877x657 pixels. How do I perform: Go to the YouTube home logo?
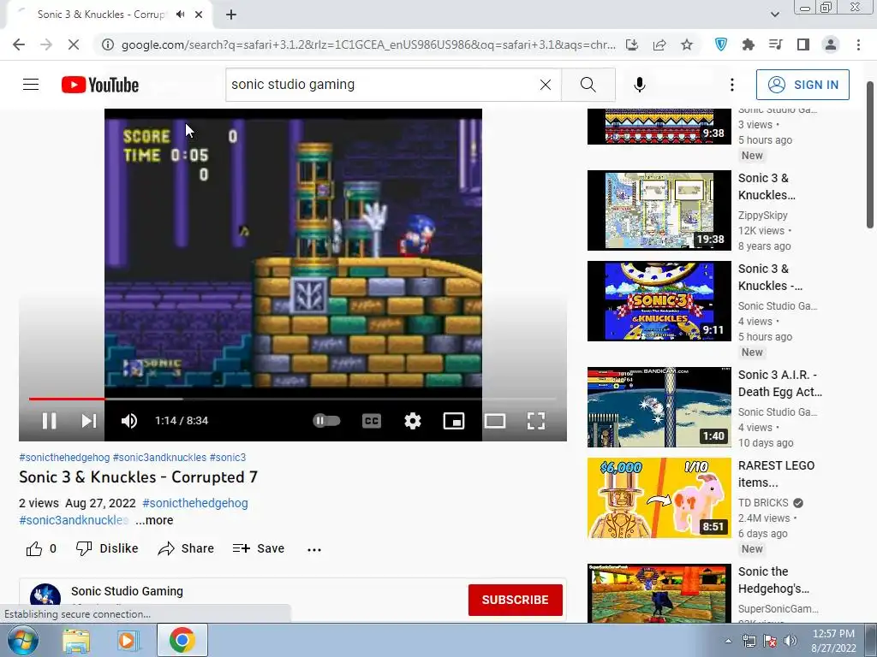point(100,85)
